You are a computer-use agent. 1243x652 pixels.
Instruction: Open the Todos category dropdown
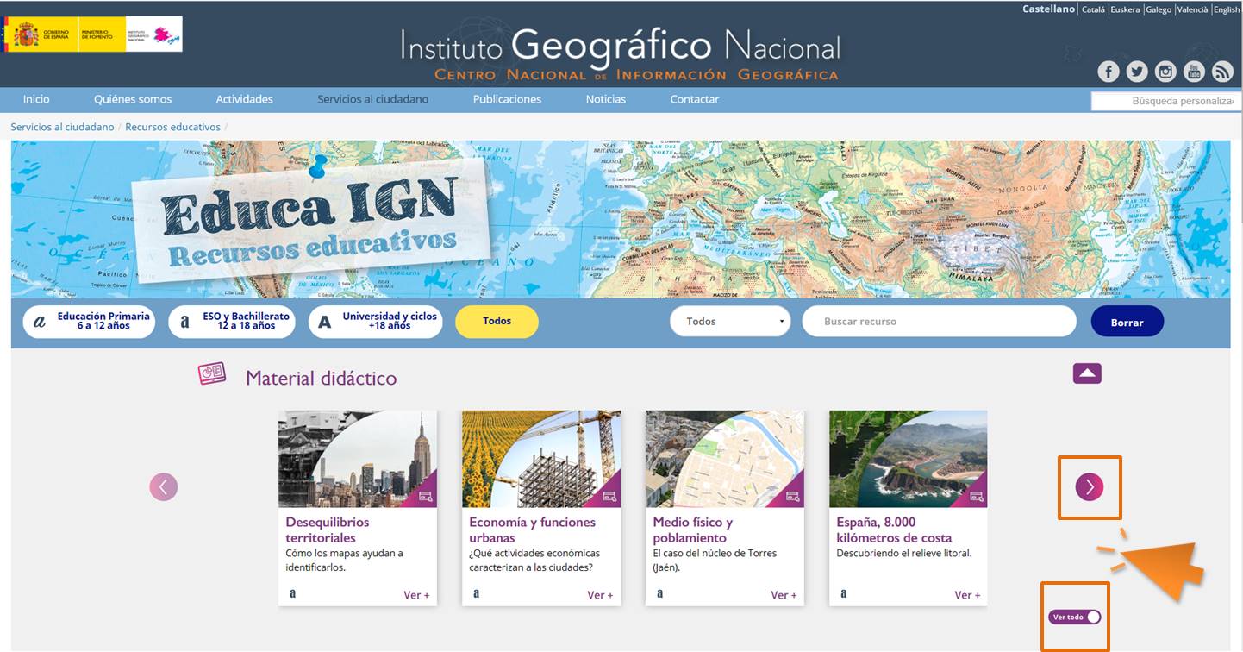pyautogui.click(x=730, y=321)
